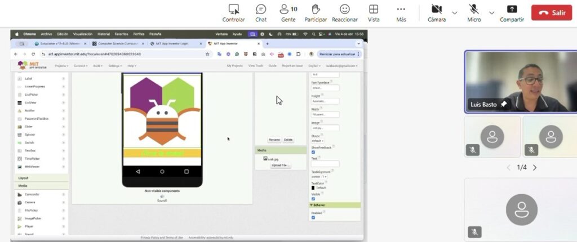Turn on the Cámara

pyautogui.click(x=437, y=14)
